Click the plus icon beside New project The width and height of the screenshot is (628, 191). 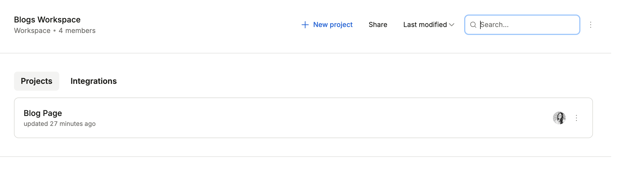tap(305, 25)
